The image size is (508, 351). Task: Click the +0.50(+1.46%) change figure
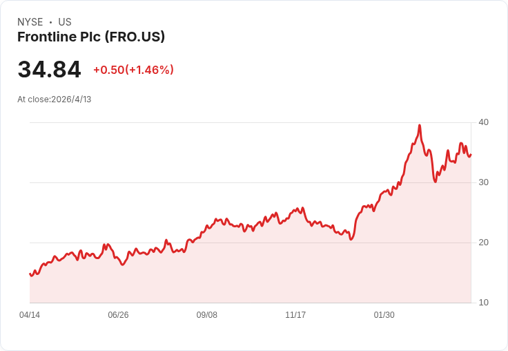pos(133,70)
